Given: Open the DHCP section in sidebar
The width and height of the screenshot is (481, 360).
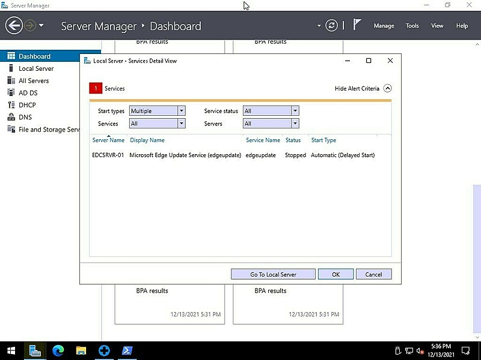Looking at the screenshot, I should [x=26, y=104].
